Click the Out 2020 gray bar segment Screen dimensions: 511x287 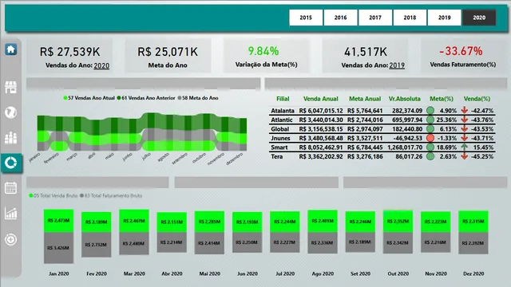click(x=398, y=242)
